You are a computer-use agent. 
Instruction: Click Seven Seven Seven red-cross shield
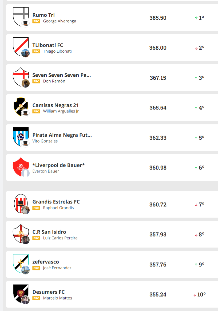click(x=20, y=76)
